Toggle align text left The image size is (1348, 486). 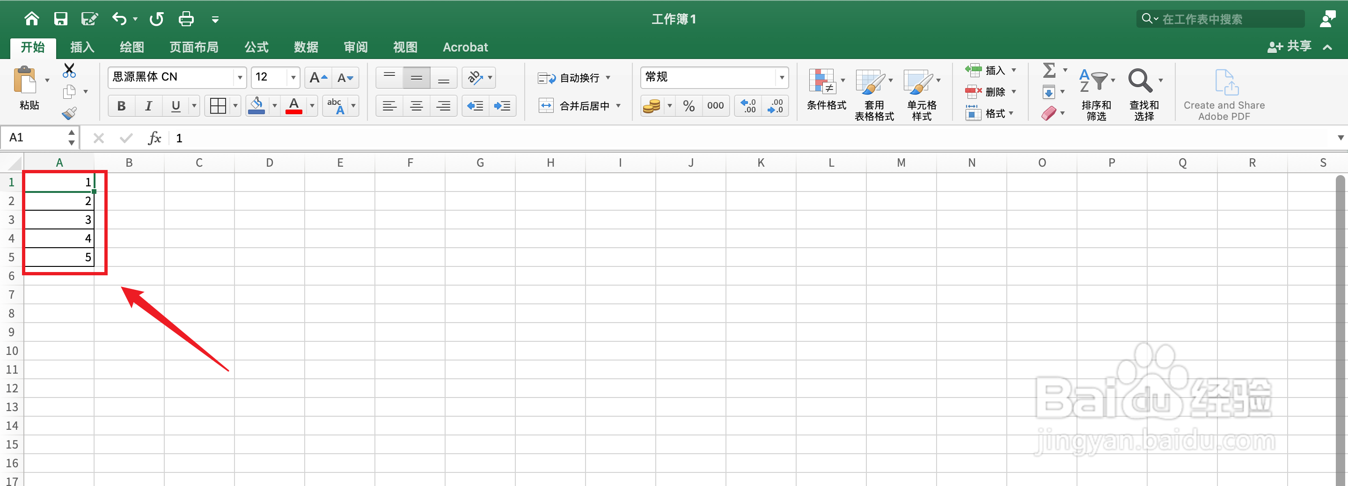point(389,106)
